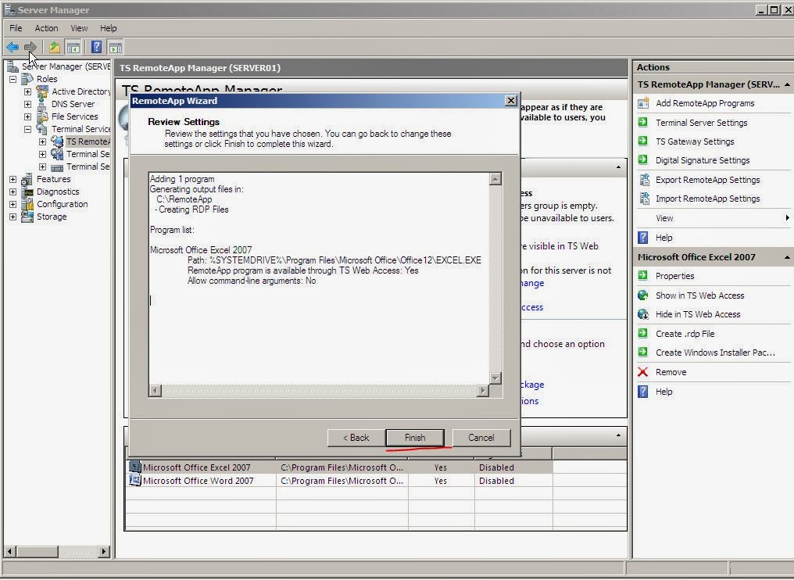Expand the File Services tree node

click(28, 116)
